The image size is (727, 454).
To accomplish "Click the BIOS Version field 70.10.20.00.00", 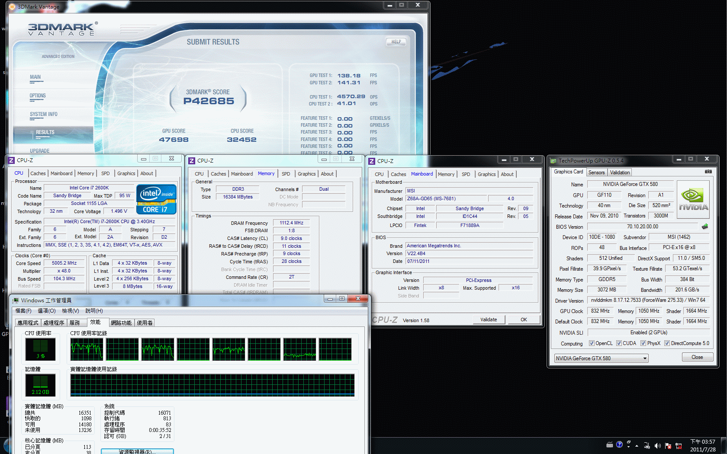I will [x=643, y=227].
